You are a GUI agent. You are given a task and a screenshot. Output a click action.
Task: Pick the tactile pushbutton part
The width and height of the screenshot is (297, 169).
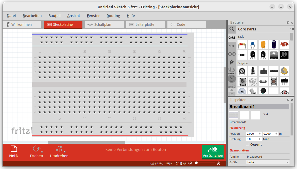pos(274,82)
